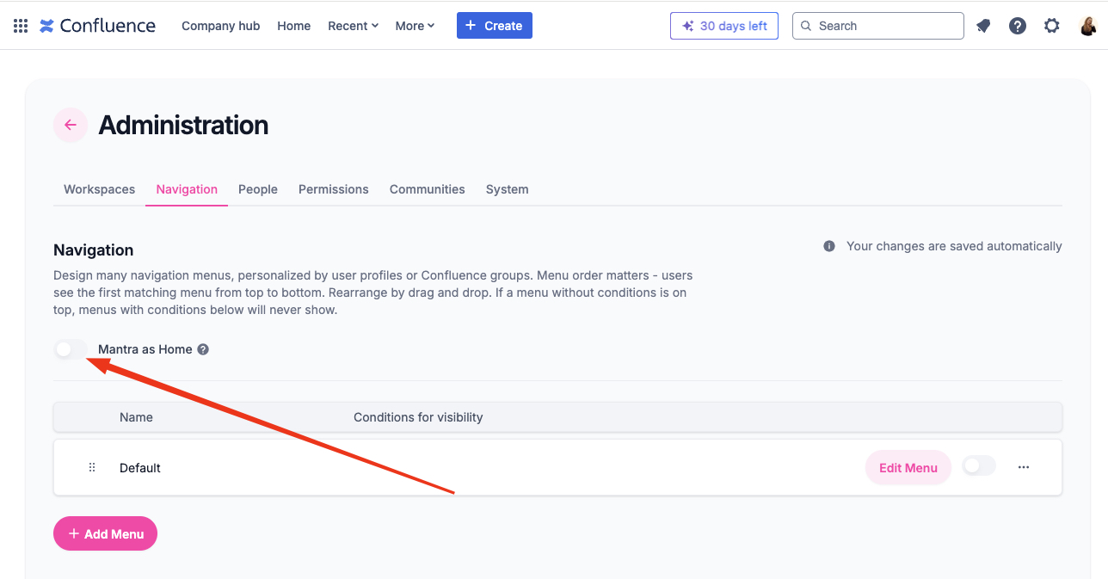Open the Recent dropdown menu
This screenshot has height=579, width=1108.
(x=353, y=25)
